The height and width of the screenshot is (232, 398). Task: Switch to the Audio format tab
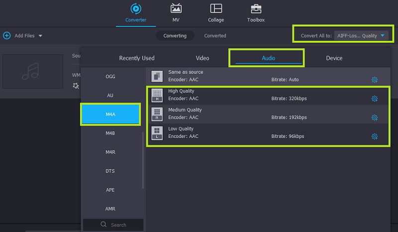[x=268, y=58]
